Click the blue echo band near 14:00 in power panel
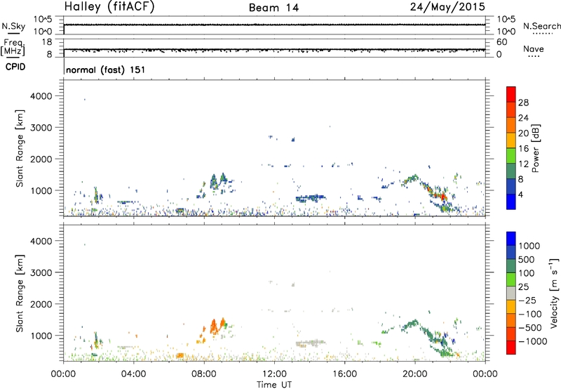This screenshot has width=561, height=389. (x=311, y=198)
